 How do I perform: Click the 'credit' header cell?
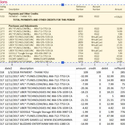[95, 68]
